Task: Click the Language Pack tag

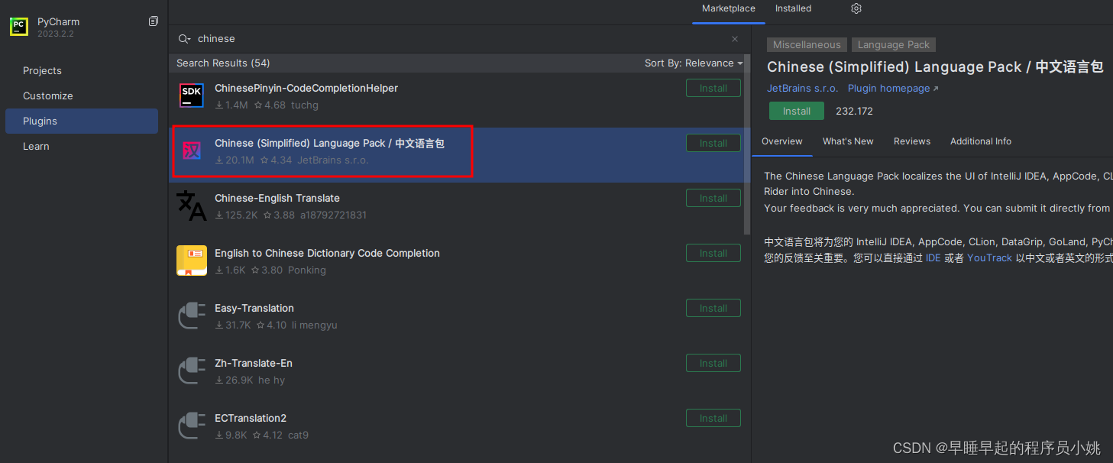Action: (x=894, y=45)
